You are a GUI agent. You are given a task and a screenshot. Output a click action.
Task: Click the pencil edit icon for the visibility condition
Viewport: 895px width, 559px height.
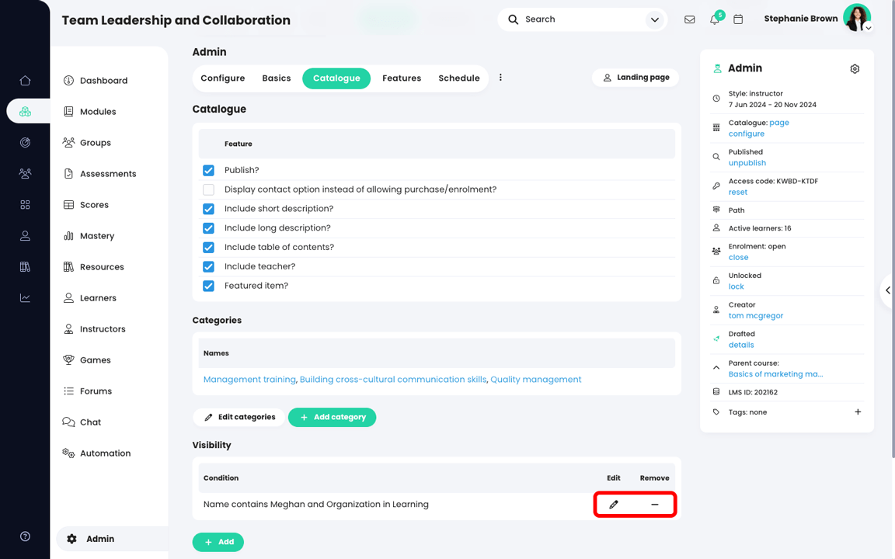tap(614, 504)
